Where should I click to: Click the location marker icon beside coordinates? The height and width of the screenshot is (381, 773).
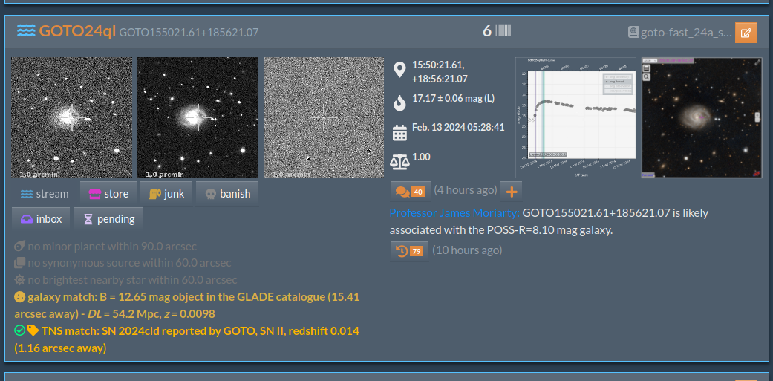click(x=399, y=70)
